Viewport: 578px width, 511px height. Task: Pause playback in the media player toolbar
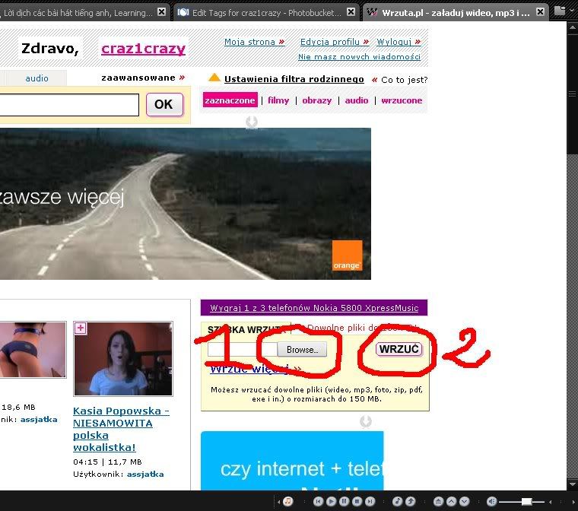345,502
